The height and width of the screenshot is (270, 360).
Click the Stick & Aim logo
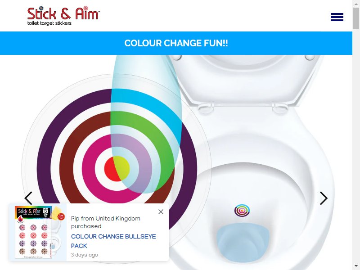(63, 16)
